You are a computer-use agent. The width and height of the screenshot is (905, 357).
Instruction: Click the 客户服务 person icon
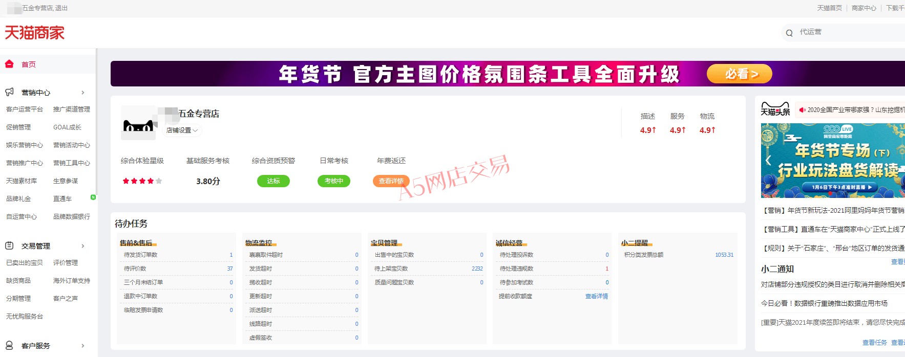(9, 345)
